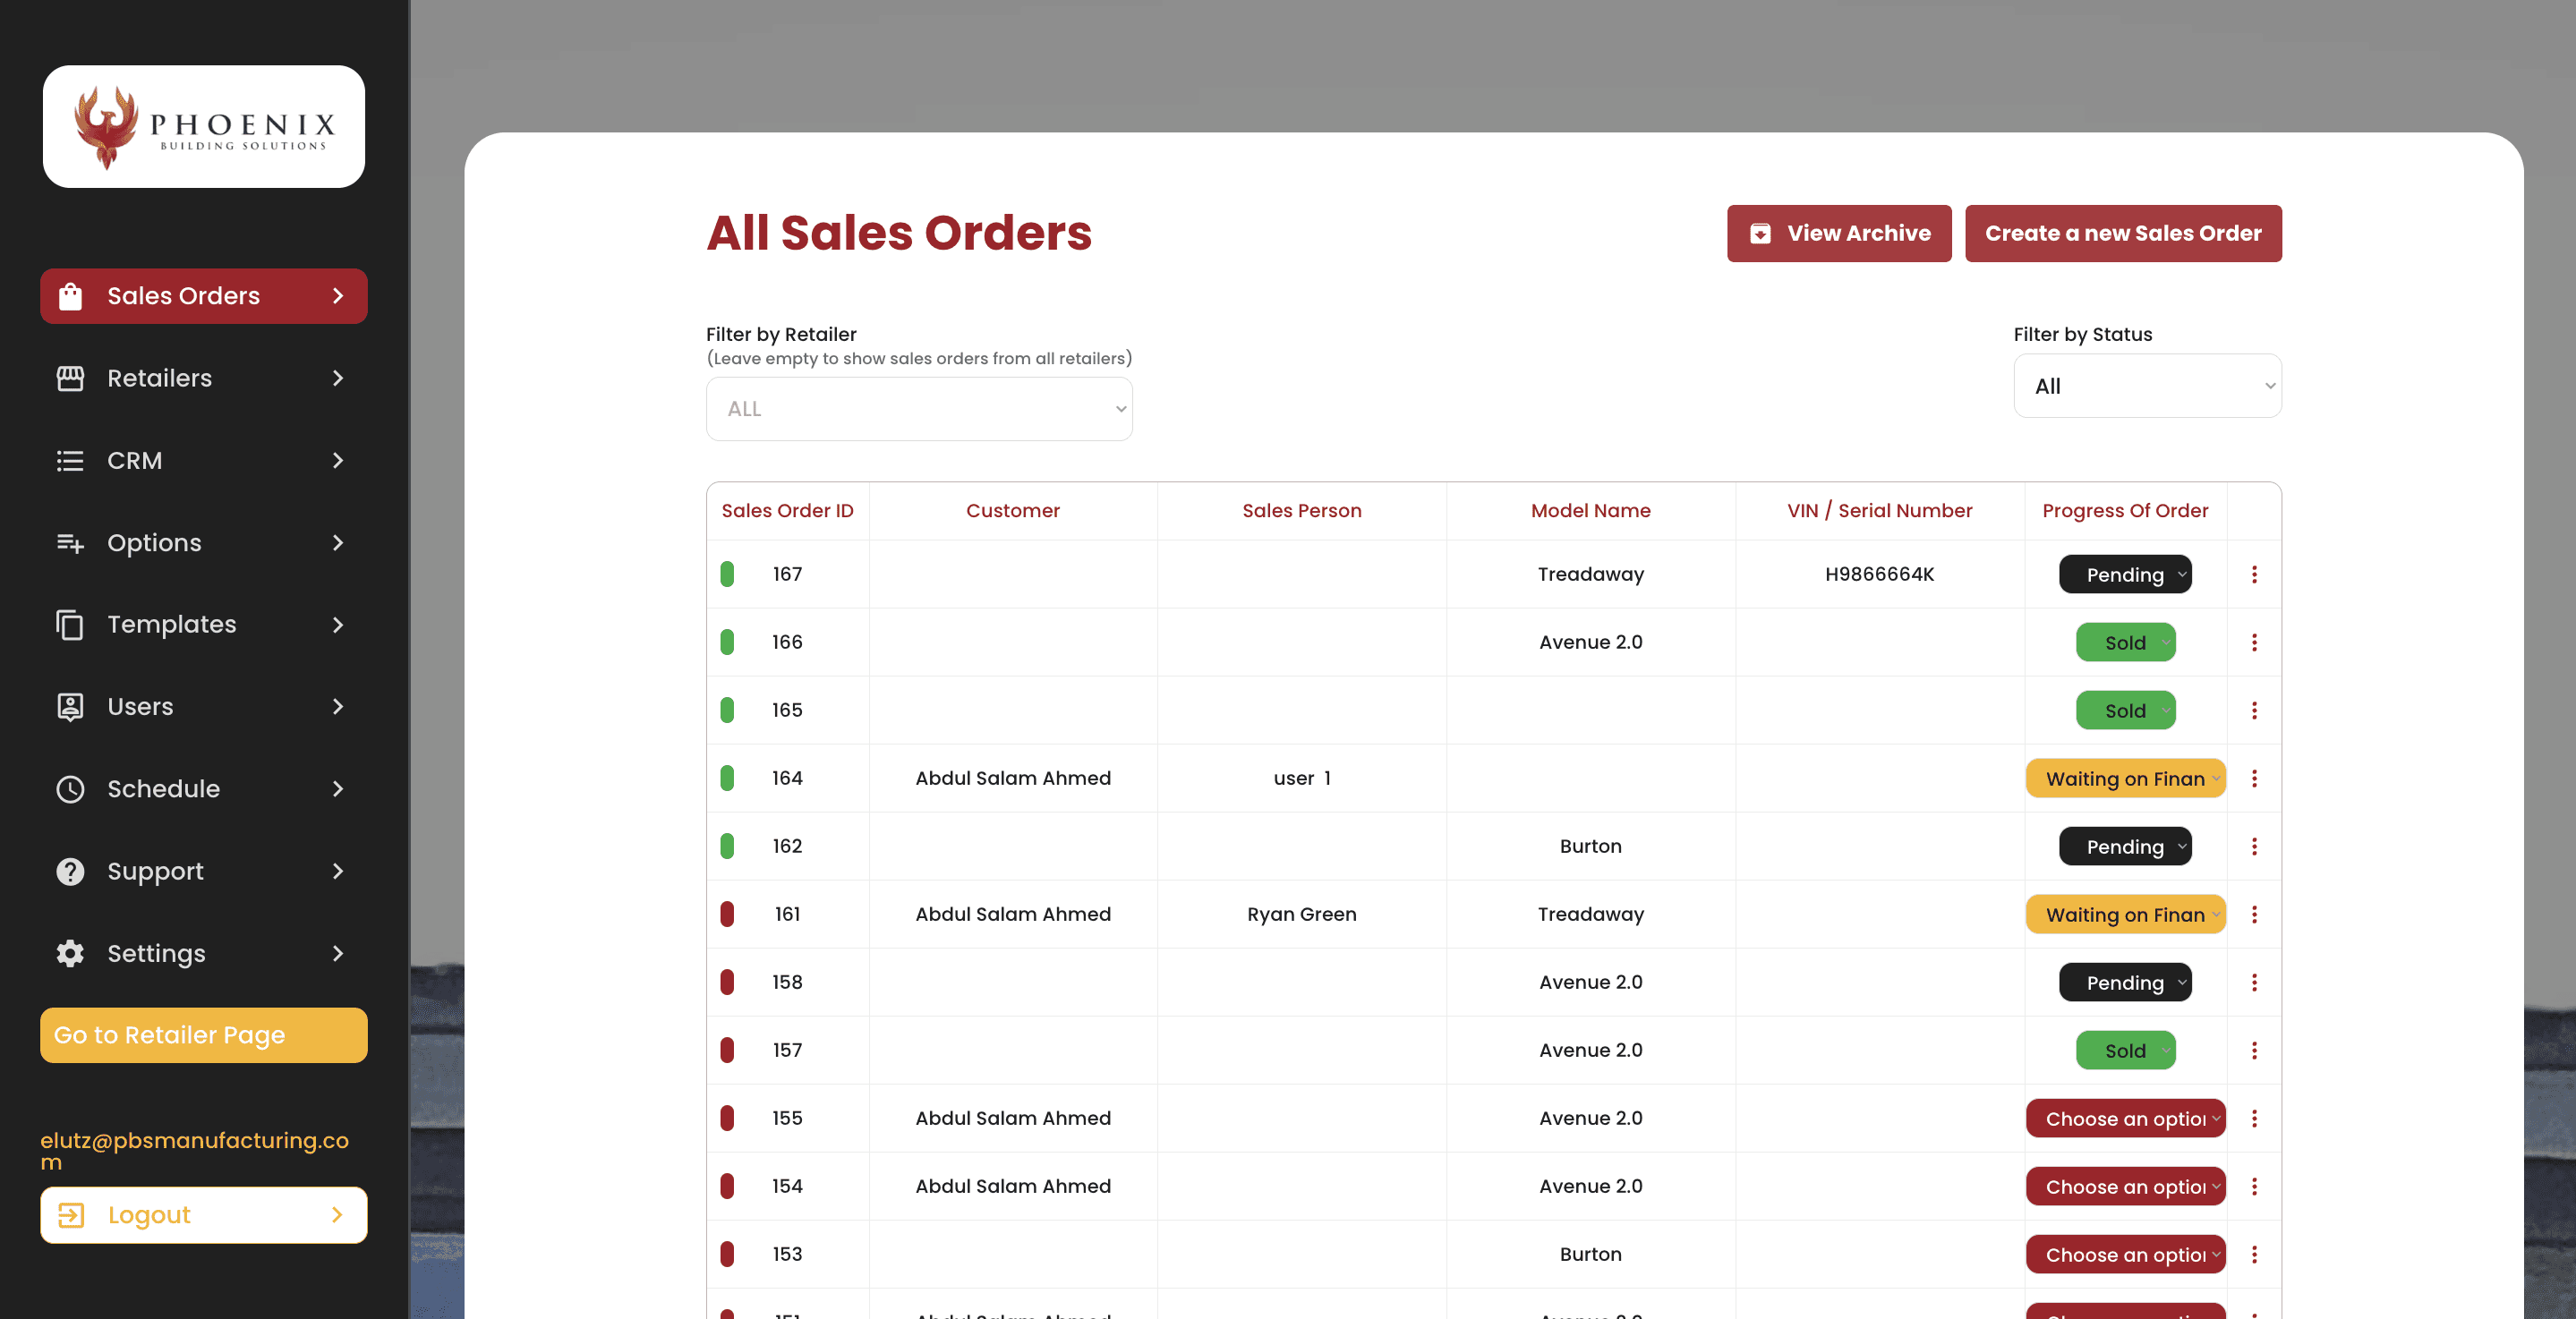Open Filter by Retailer dropdown
Screen dimensions: 2576x1319
pyautogui.click(x=918, y=409)
